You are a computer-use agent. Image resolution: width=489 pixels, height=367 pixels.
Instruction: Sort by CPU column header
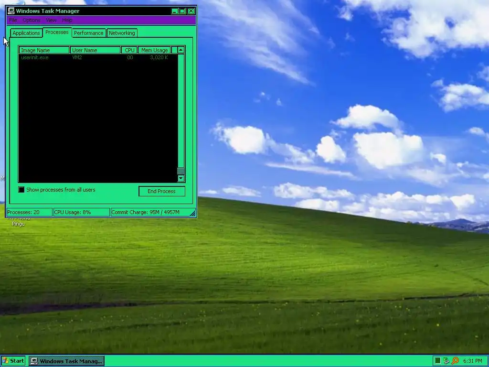(x=129, y=50)
